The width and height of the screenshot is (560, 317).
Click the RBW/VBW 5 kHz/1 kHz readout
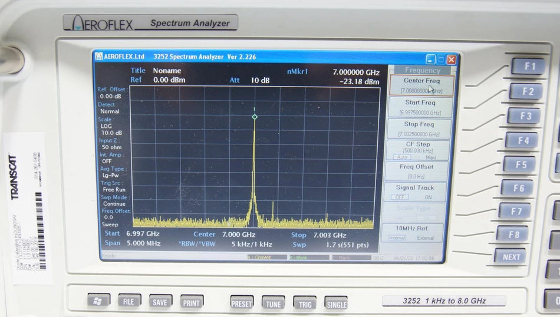click(x=252, y=244)
